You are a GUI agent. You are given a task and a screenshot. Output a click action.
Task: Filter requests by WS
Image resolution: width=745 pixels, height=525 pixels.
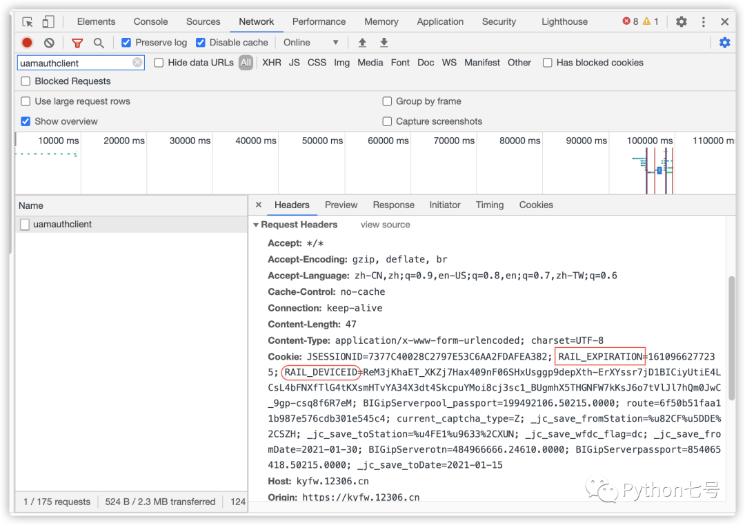449,63
